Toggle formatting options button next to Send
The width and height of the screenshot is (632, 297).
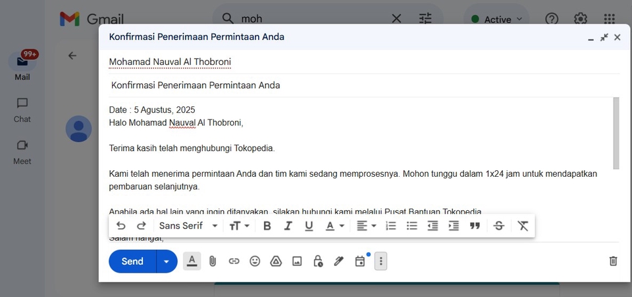pos(192,262)
